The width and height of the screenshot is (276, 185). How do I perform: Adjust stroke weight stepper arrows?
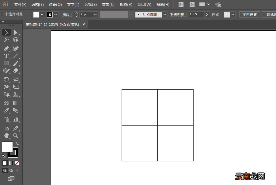coord(77,14)
